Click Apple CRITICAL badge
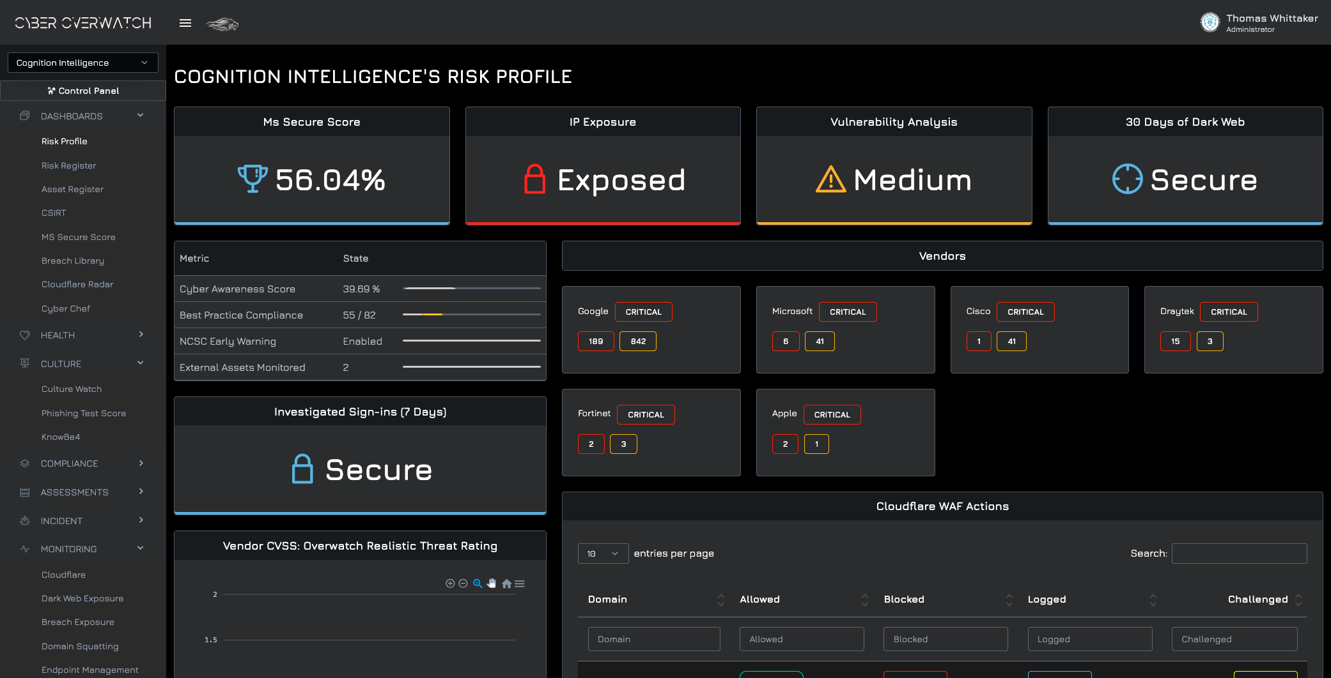The image size is (1331, 678). 832,414
